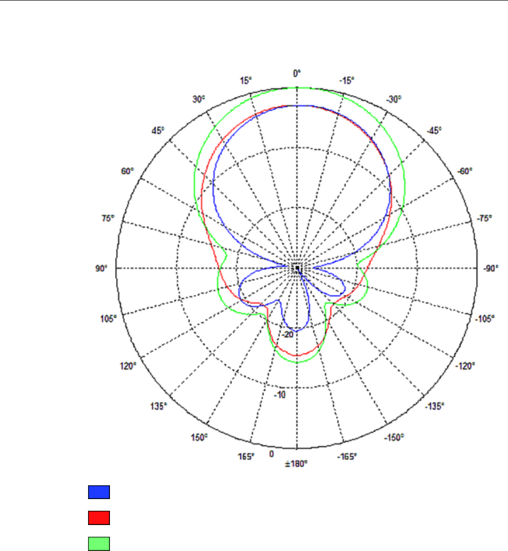Click the 0° angle label at top
508x551 pixels.
pyautogui.click(x=297, y=73)
